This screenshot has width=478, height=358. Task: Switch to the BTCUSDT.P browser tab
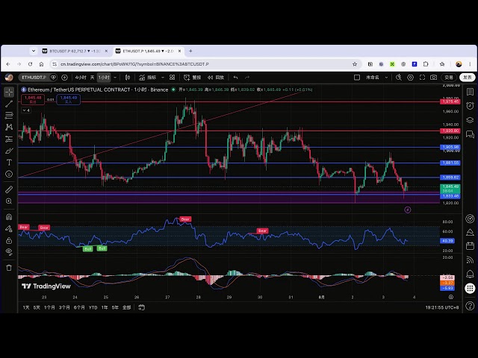click(75, 51)
